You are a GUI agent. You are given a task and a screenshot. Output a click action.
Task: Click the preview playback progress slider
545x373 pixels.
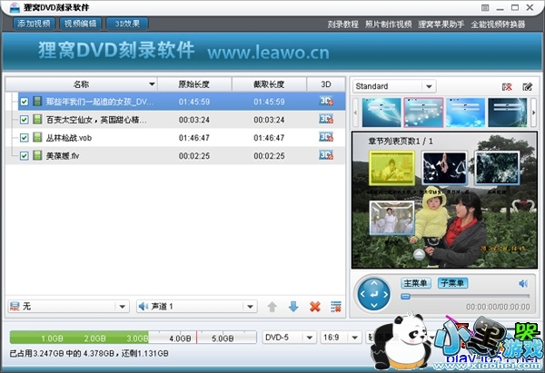[x=465, y=297]
